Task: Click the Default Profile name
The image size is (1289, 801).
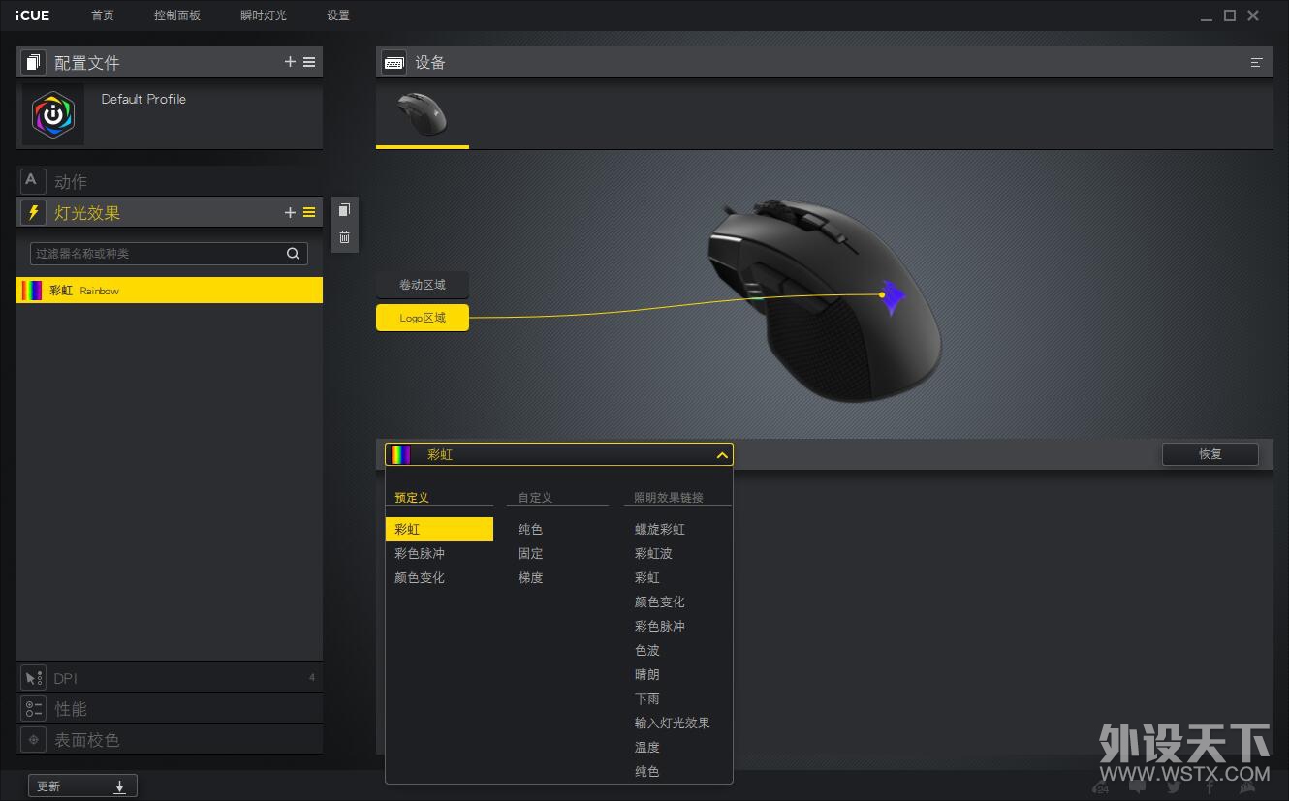Action: click(x=143, y=99)
